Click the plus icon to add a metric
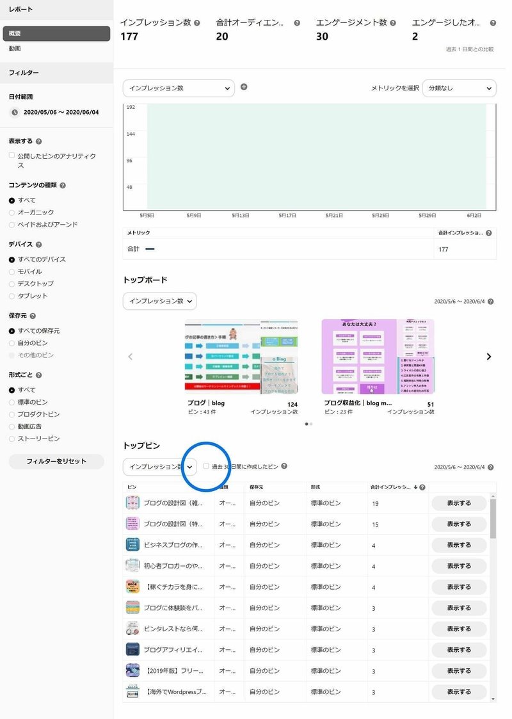 pos(243,88)
